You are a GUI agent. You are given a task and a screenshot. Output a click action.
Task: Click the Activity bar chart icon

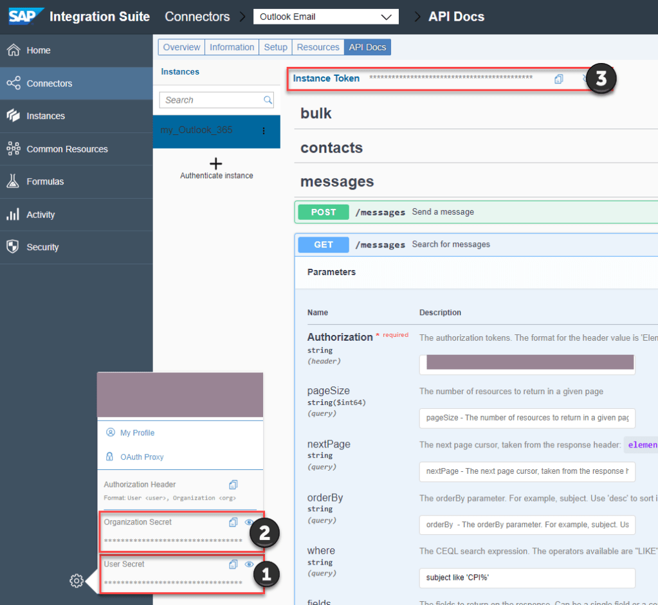tap(13, 215)
